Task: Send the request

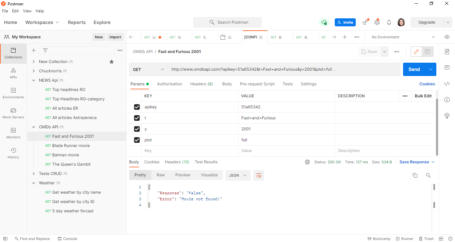Action: pyautogui.click(x=414, y=69)
